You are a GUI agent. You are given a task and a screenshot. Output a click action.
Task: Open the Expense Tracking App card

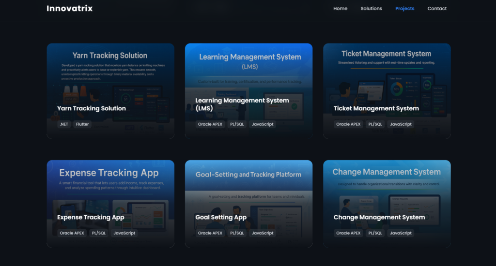click(110, 204)
